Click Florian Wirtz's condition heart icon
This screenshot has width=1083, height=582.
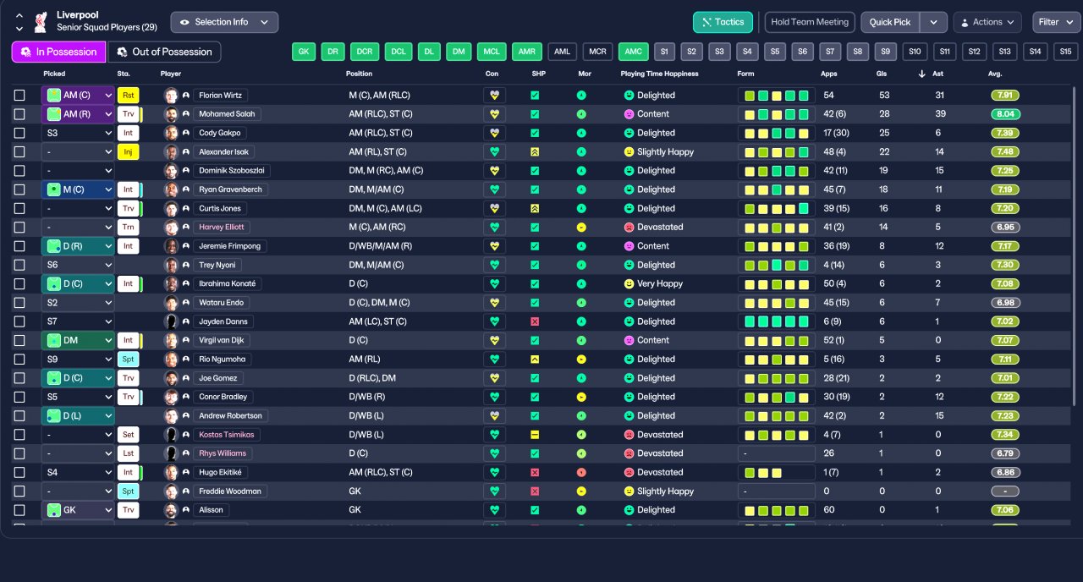[494, 95]
